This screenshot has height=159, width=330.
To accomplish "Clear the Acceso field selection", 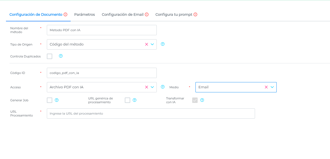I will [146, 87].
